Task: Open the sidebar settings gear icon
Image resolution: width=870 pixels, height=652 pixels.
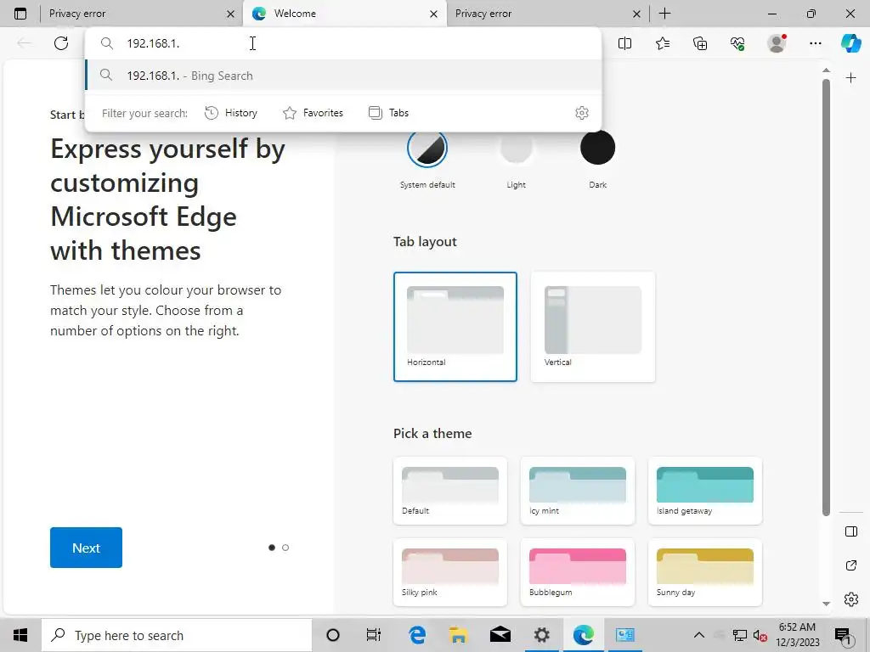Action: [x=851, y=599]
